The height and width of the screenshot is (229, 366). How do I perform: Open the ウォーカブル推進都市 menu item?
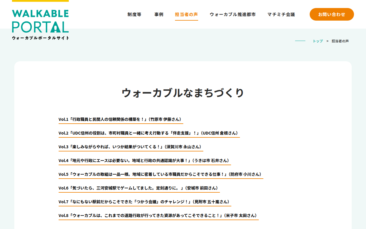(x=233, y=14)
